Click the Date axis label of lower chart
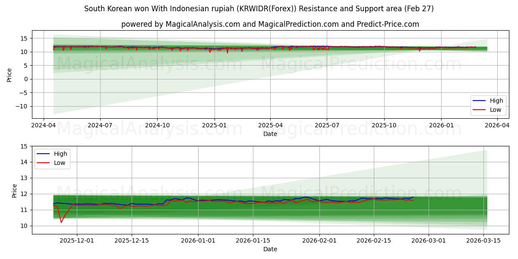518x259 pixels. click(270, 249)
